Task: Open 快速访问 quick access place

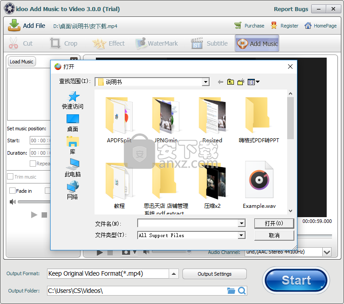Action: click(x=73, y=101)
